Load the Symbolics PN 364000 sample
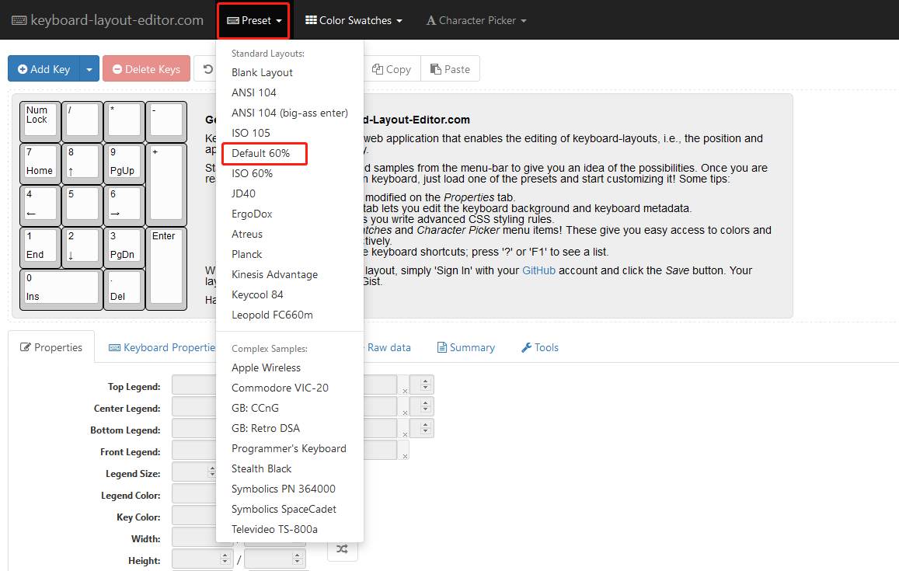 pyautogui.click(x=284, y=489)
